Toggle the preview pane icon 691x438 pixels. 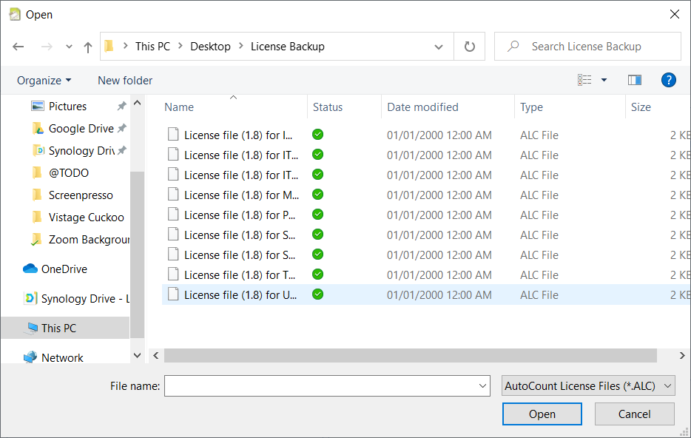(634, 80)
